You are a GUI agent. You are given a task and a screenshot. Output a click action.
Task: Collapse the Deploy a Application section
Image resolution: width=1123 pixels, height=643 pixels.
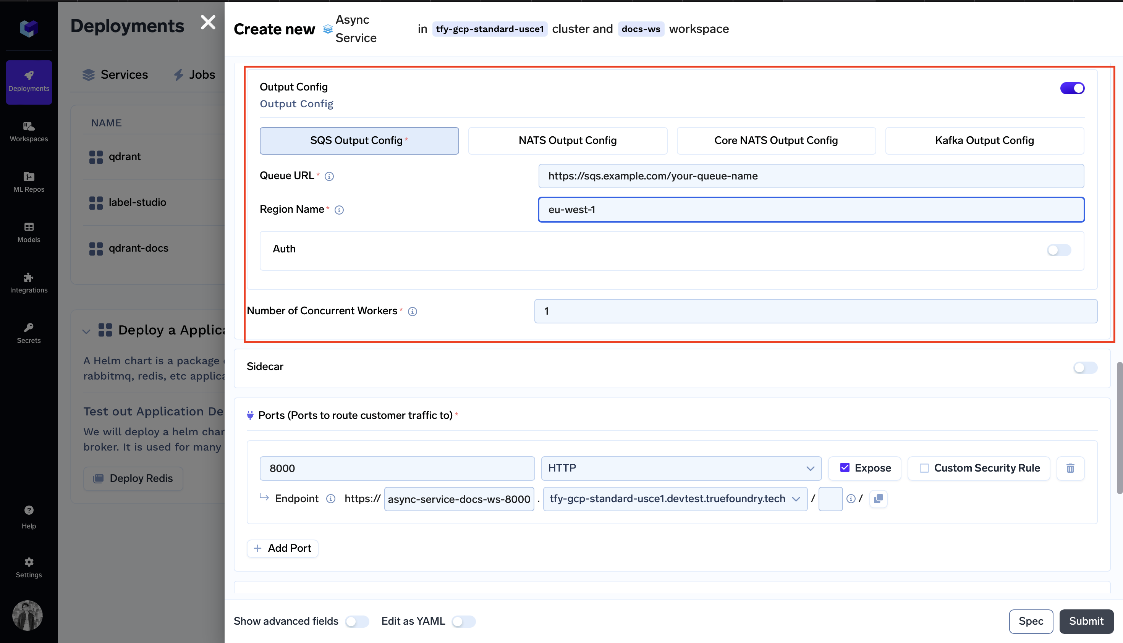click(x=86, y=331)
